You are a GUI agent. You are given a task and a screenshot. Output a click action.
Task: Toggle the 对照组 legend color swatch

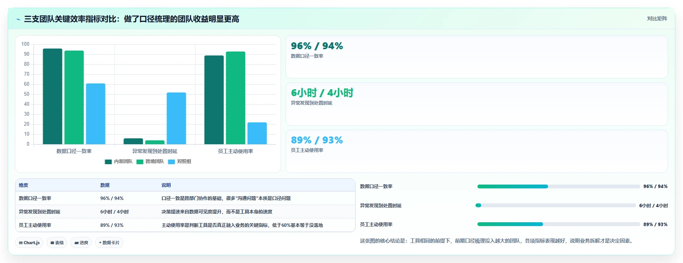(171, 162)
